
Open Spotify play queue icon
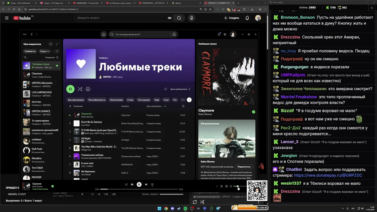tap(221, 186)
